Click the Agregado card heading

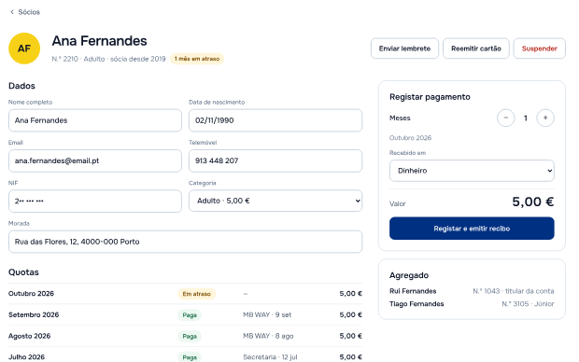409,275
